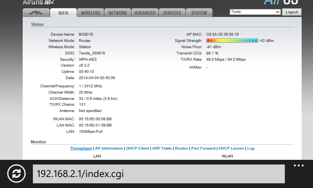This screenshot has width=313, height=188.
Task: Click the signal strength color bar
Action: (x=232, y=41)
